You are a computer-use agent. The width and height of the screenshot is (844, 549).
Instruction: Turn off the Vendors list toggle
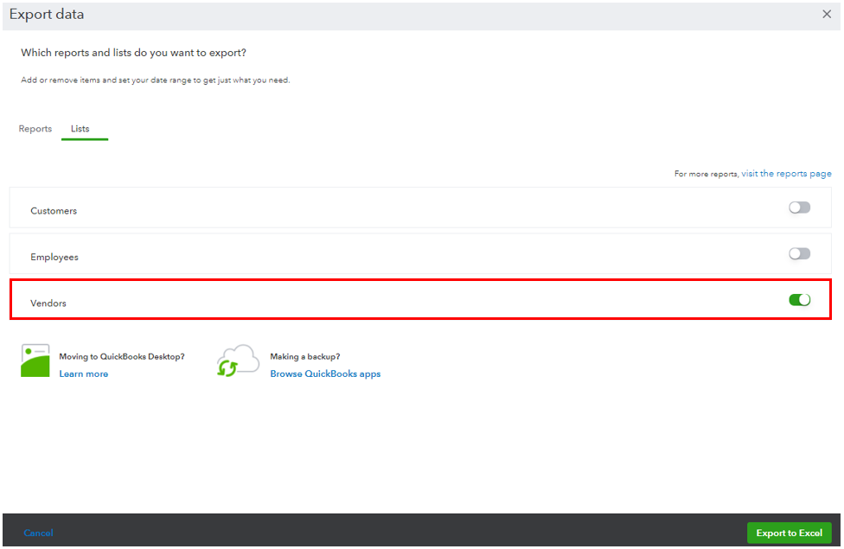pos(799,300)
